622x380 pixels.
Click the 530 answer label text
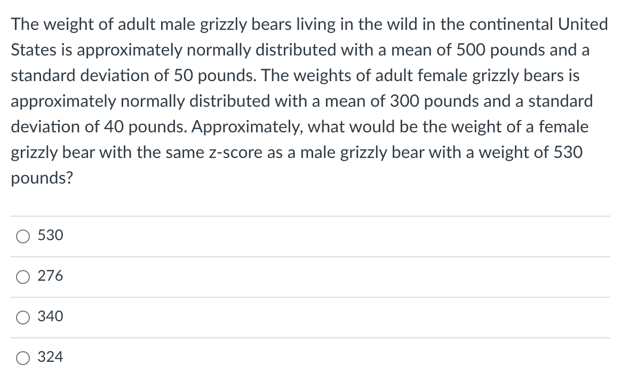pos(50,235)
